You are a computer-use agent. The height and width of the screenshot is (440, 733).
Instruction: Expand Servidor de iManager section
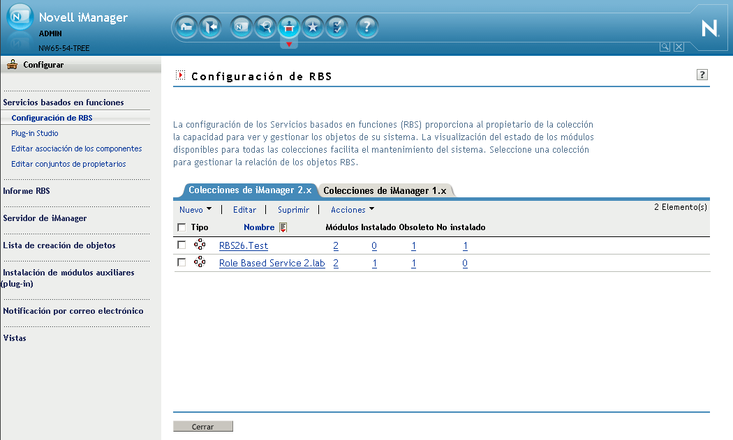point(45,218)
